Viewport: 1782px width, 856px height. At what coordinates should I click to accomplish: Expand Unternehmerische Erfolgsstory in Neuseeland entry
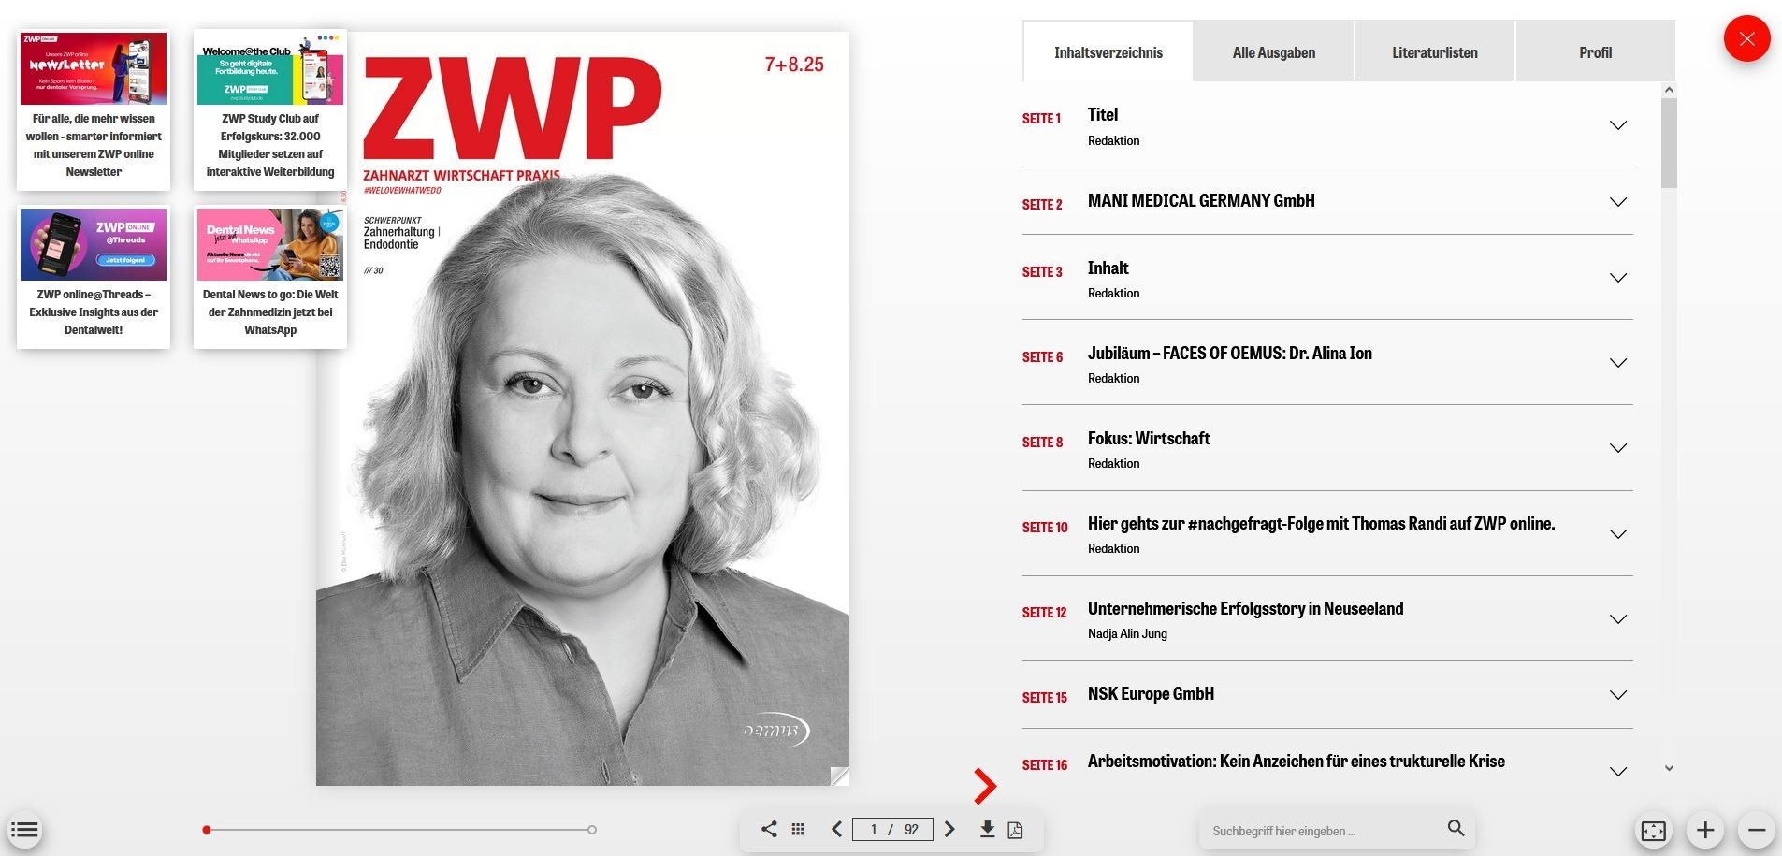point(1618,619)
